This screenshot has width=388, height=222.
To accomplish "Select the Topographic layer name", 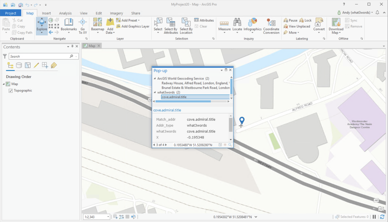I will pyautogui.click(x=23, y=91).
